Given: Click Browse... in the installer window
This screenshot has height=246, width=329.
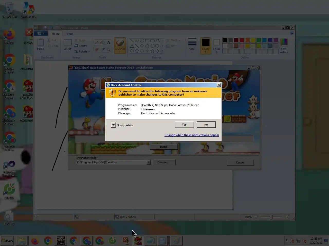Looking at the screenshot, I should click(164, 162).
